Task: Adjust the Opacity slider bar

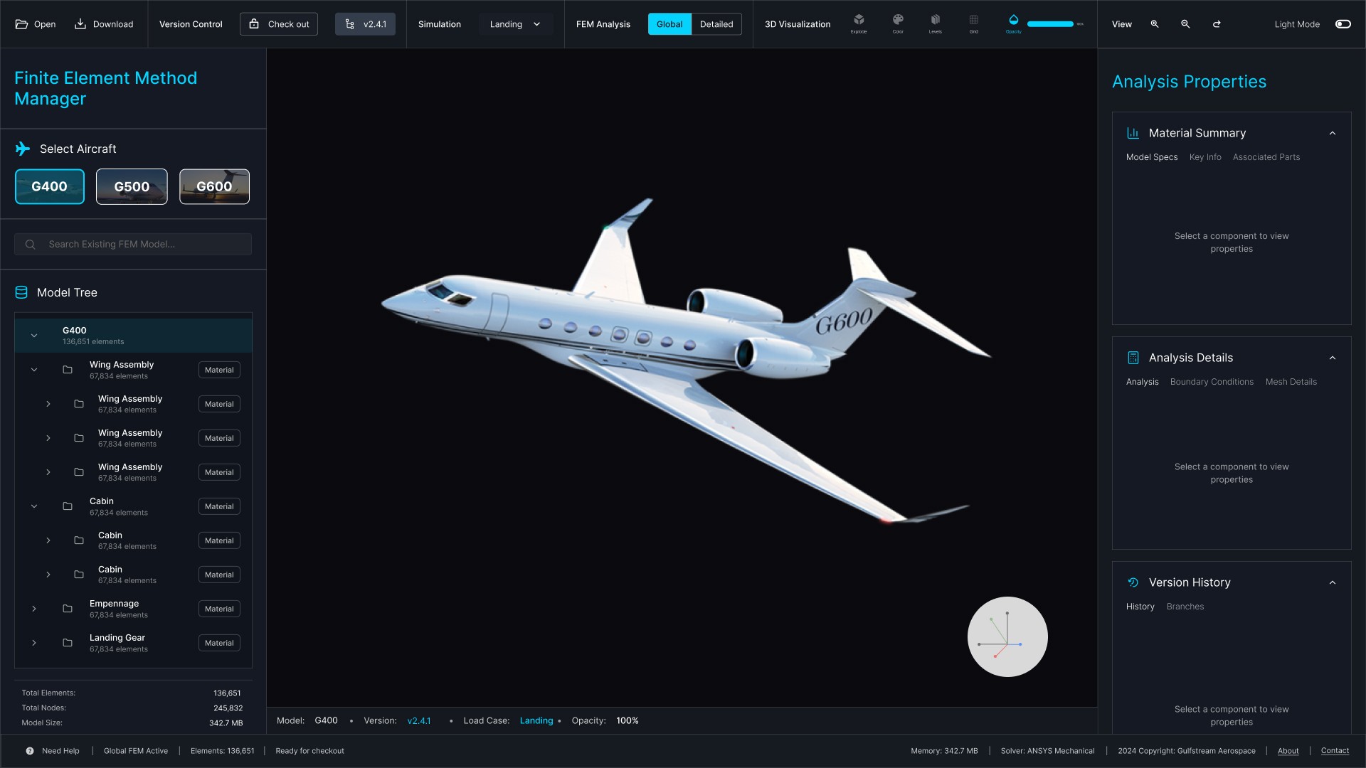Action: 1050,24
